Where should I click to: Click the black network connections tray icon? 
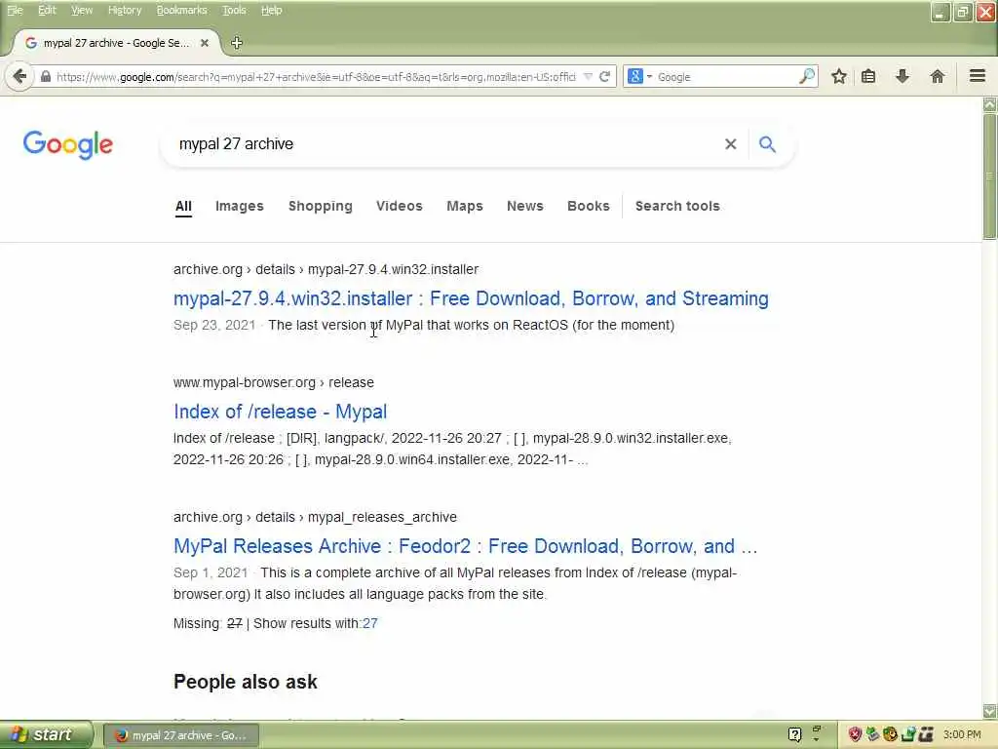926,735
